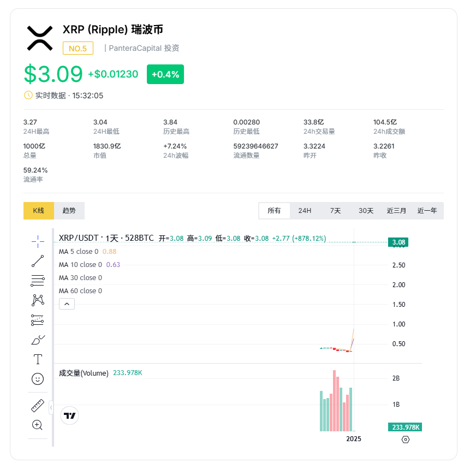The width and height of the screenshot is (470, 469).
Task: Select the 近三月 time range
Action: (396, 211)
